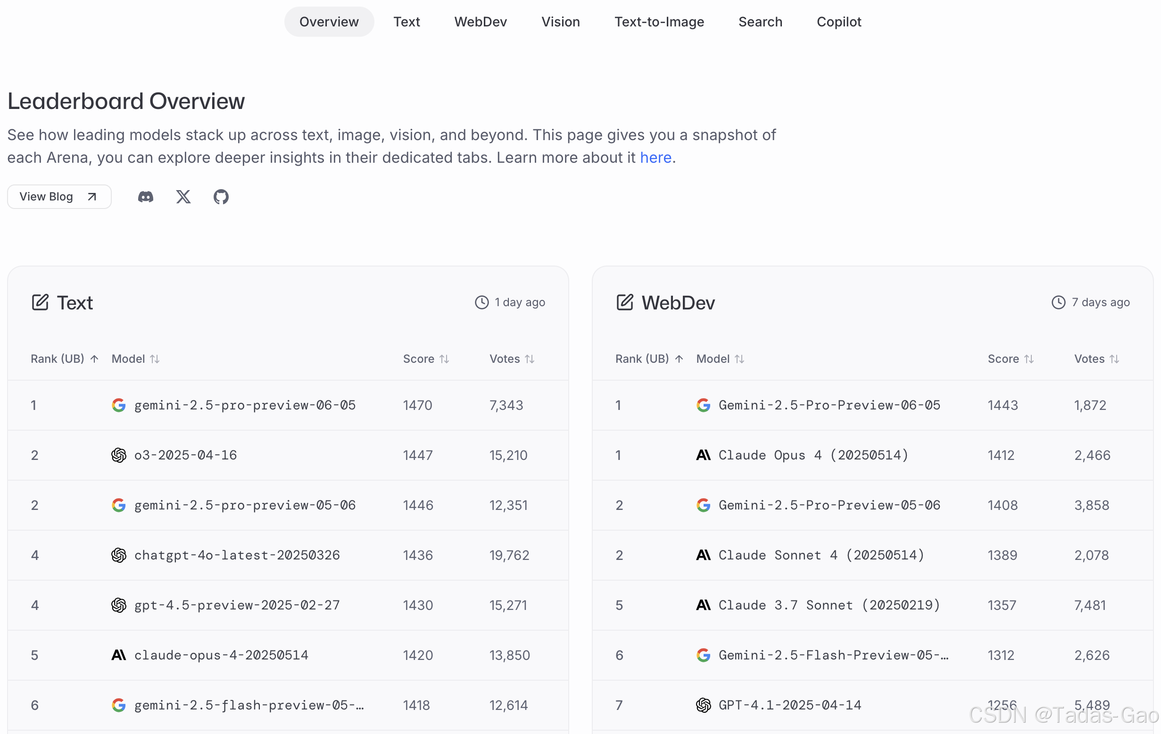Viewport: 1161px width, 734px height.
Task: Click model name Claude 3.7 Sonnet (20250219)
Action: tap(829, 605)
